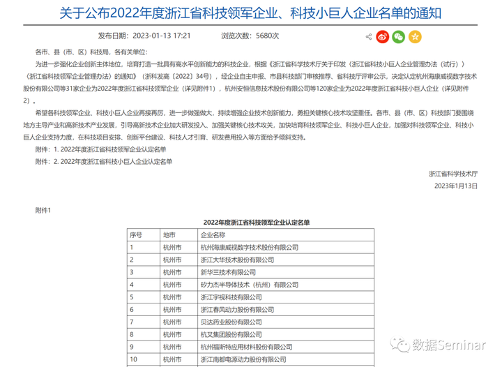Select cell 浙江宇视科技有限公司

286,297
